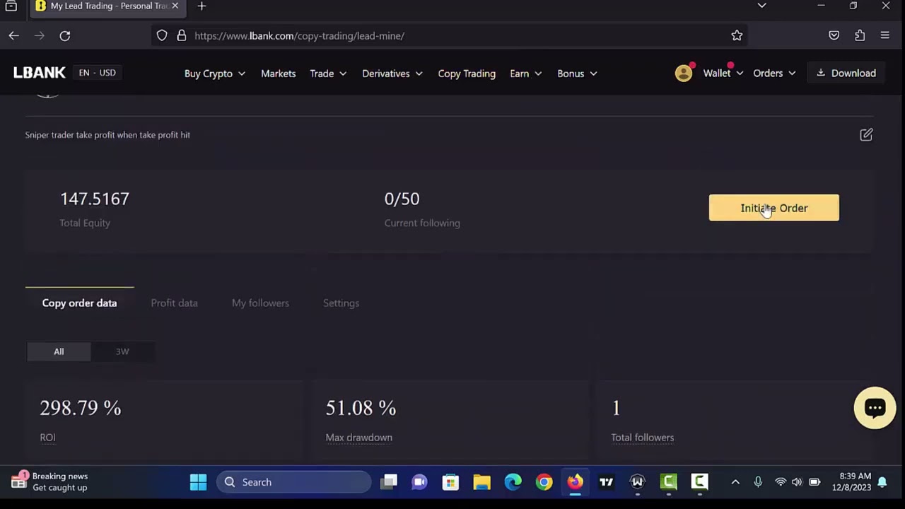Viewport: 905px width, 509px height.
Task: Click the Download button
Action: click(x=846, y=73)
